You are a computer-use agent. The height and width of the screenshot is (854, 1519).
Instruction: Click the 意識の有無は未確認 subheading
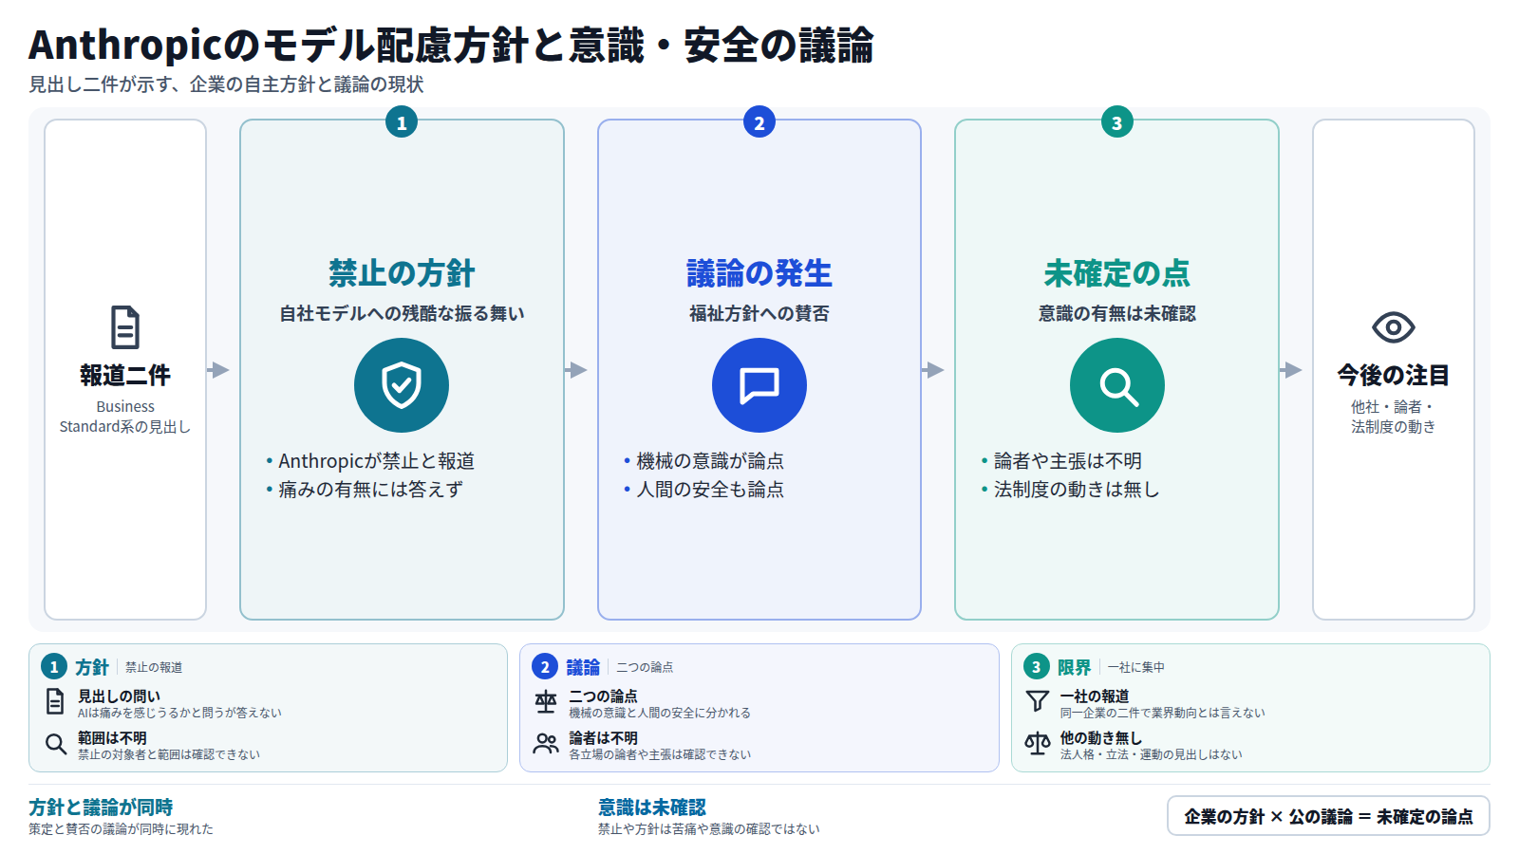[1117, 313]
